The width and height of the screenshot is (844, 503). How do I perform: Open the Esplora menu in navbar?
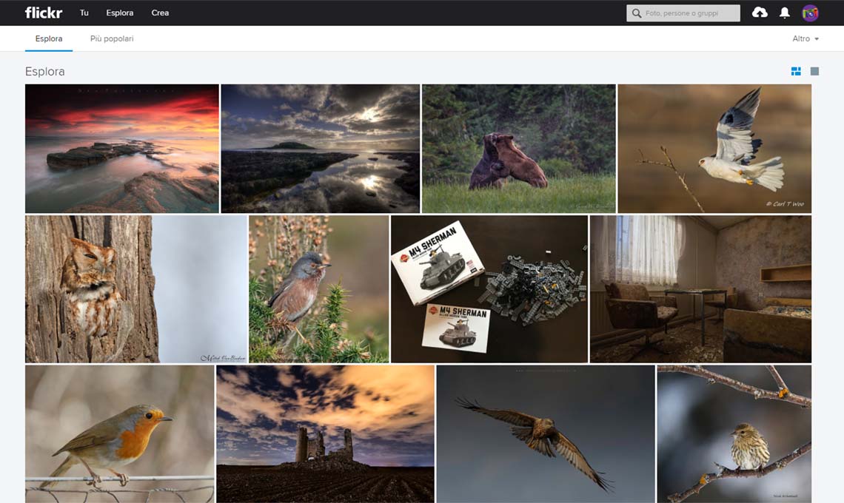pyautogui.click(x=119, y=13)
